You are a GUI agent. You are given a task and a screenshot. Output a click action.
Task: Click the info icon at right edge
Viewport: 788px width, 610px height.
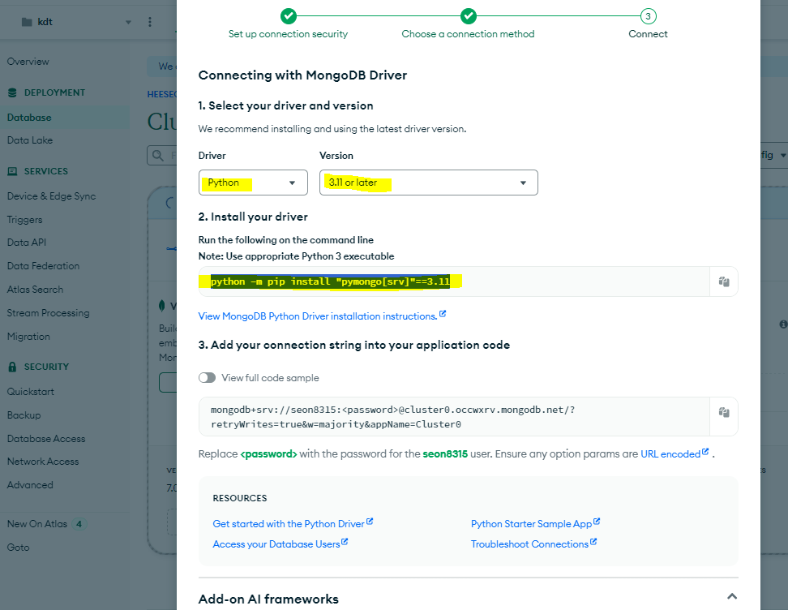click(x=783, y=324)
